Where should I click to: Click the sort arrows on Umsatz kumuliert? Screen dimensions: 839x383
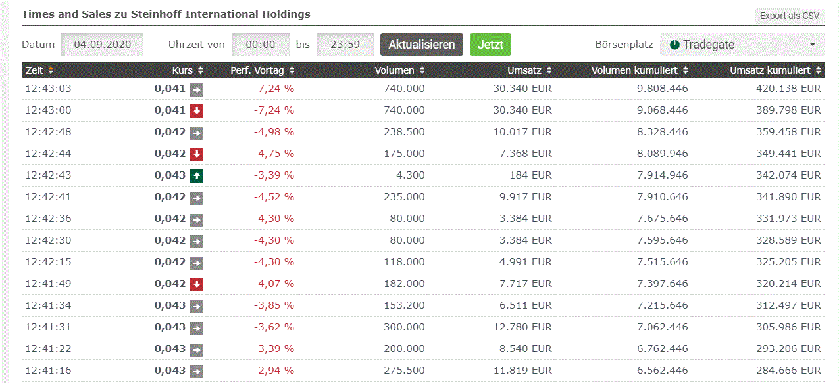[819, 70]
